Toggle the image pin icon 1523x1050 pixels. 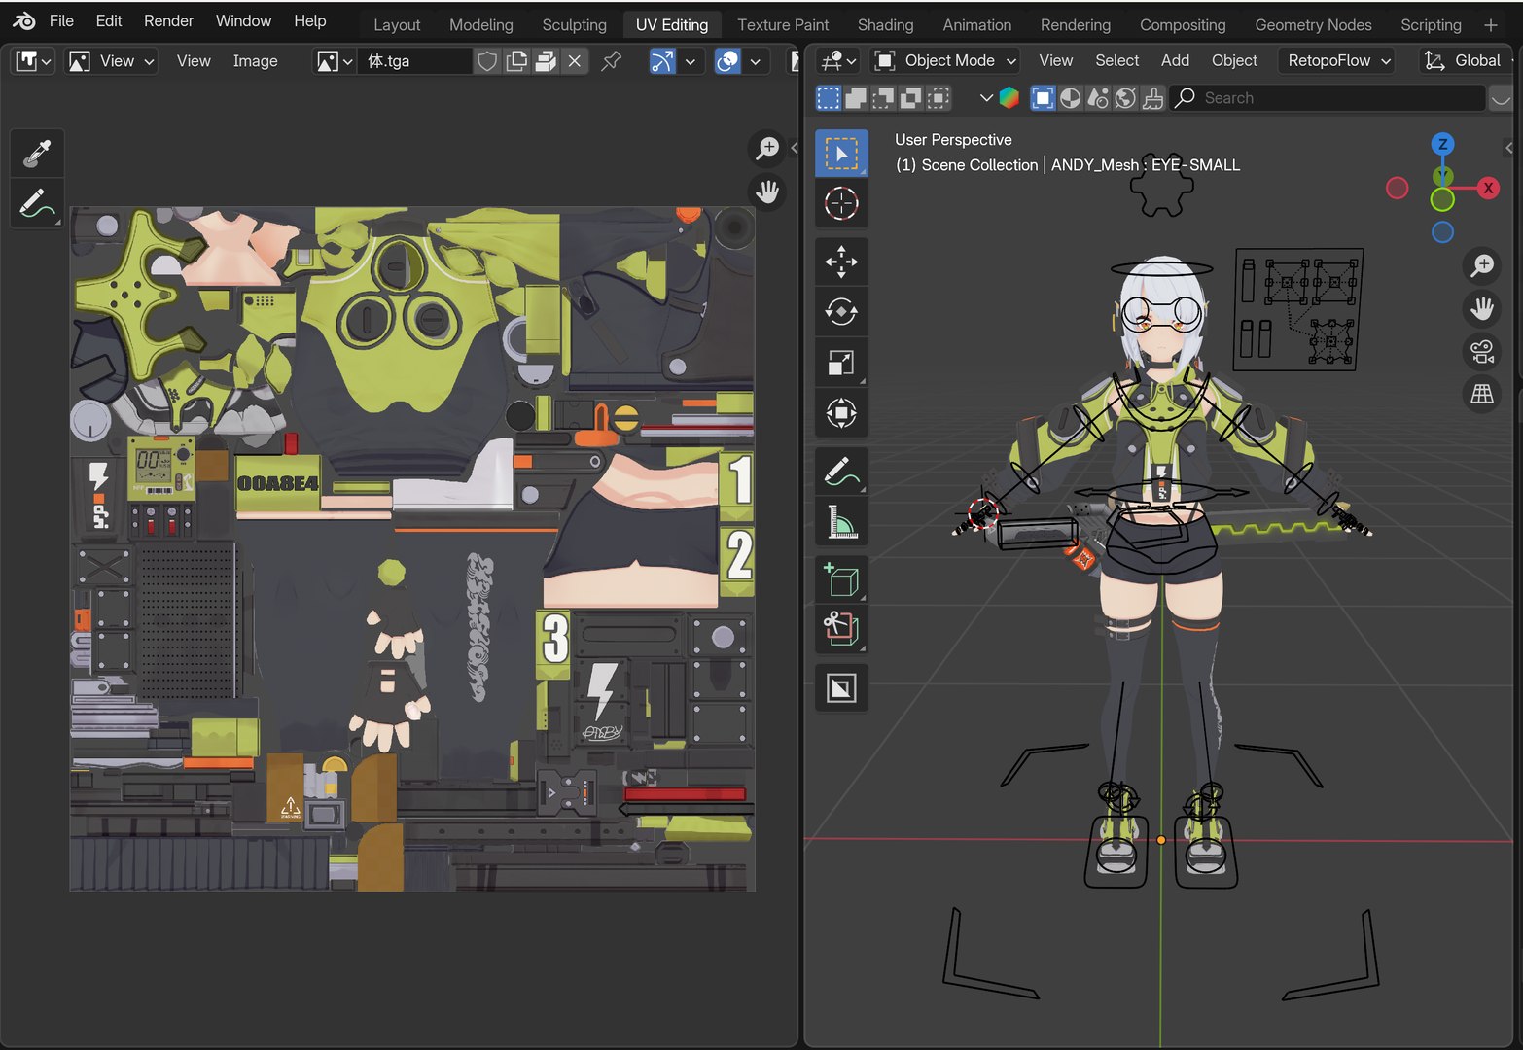pos(611,61)
